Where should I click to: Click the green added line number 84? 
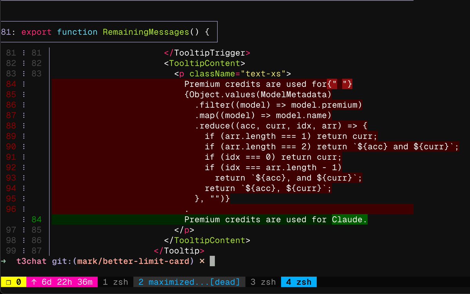coord(36,220)
